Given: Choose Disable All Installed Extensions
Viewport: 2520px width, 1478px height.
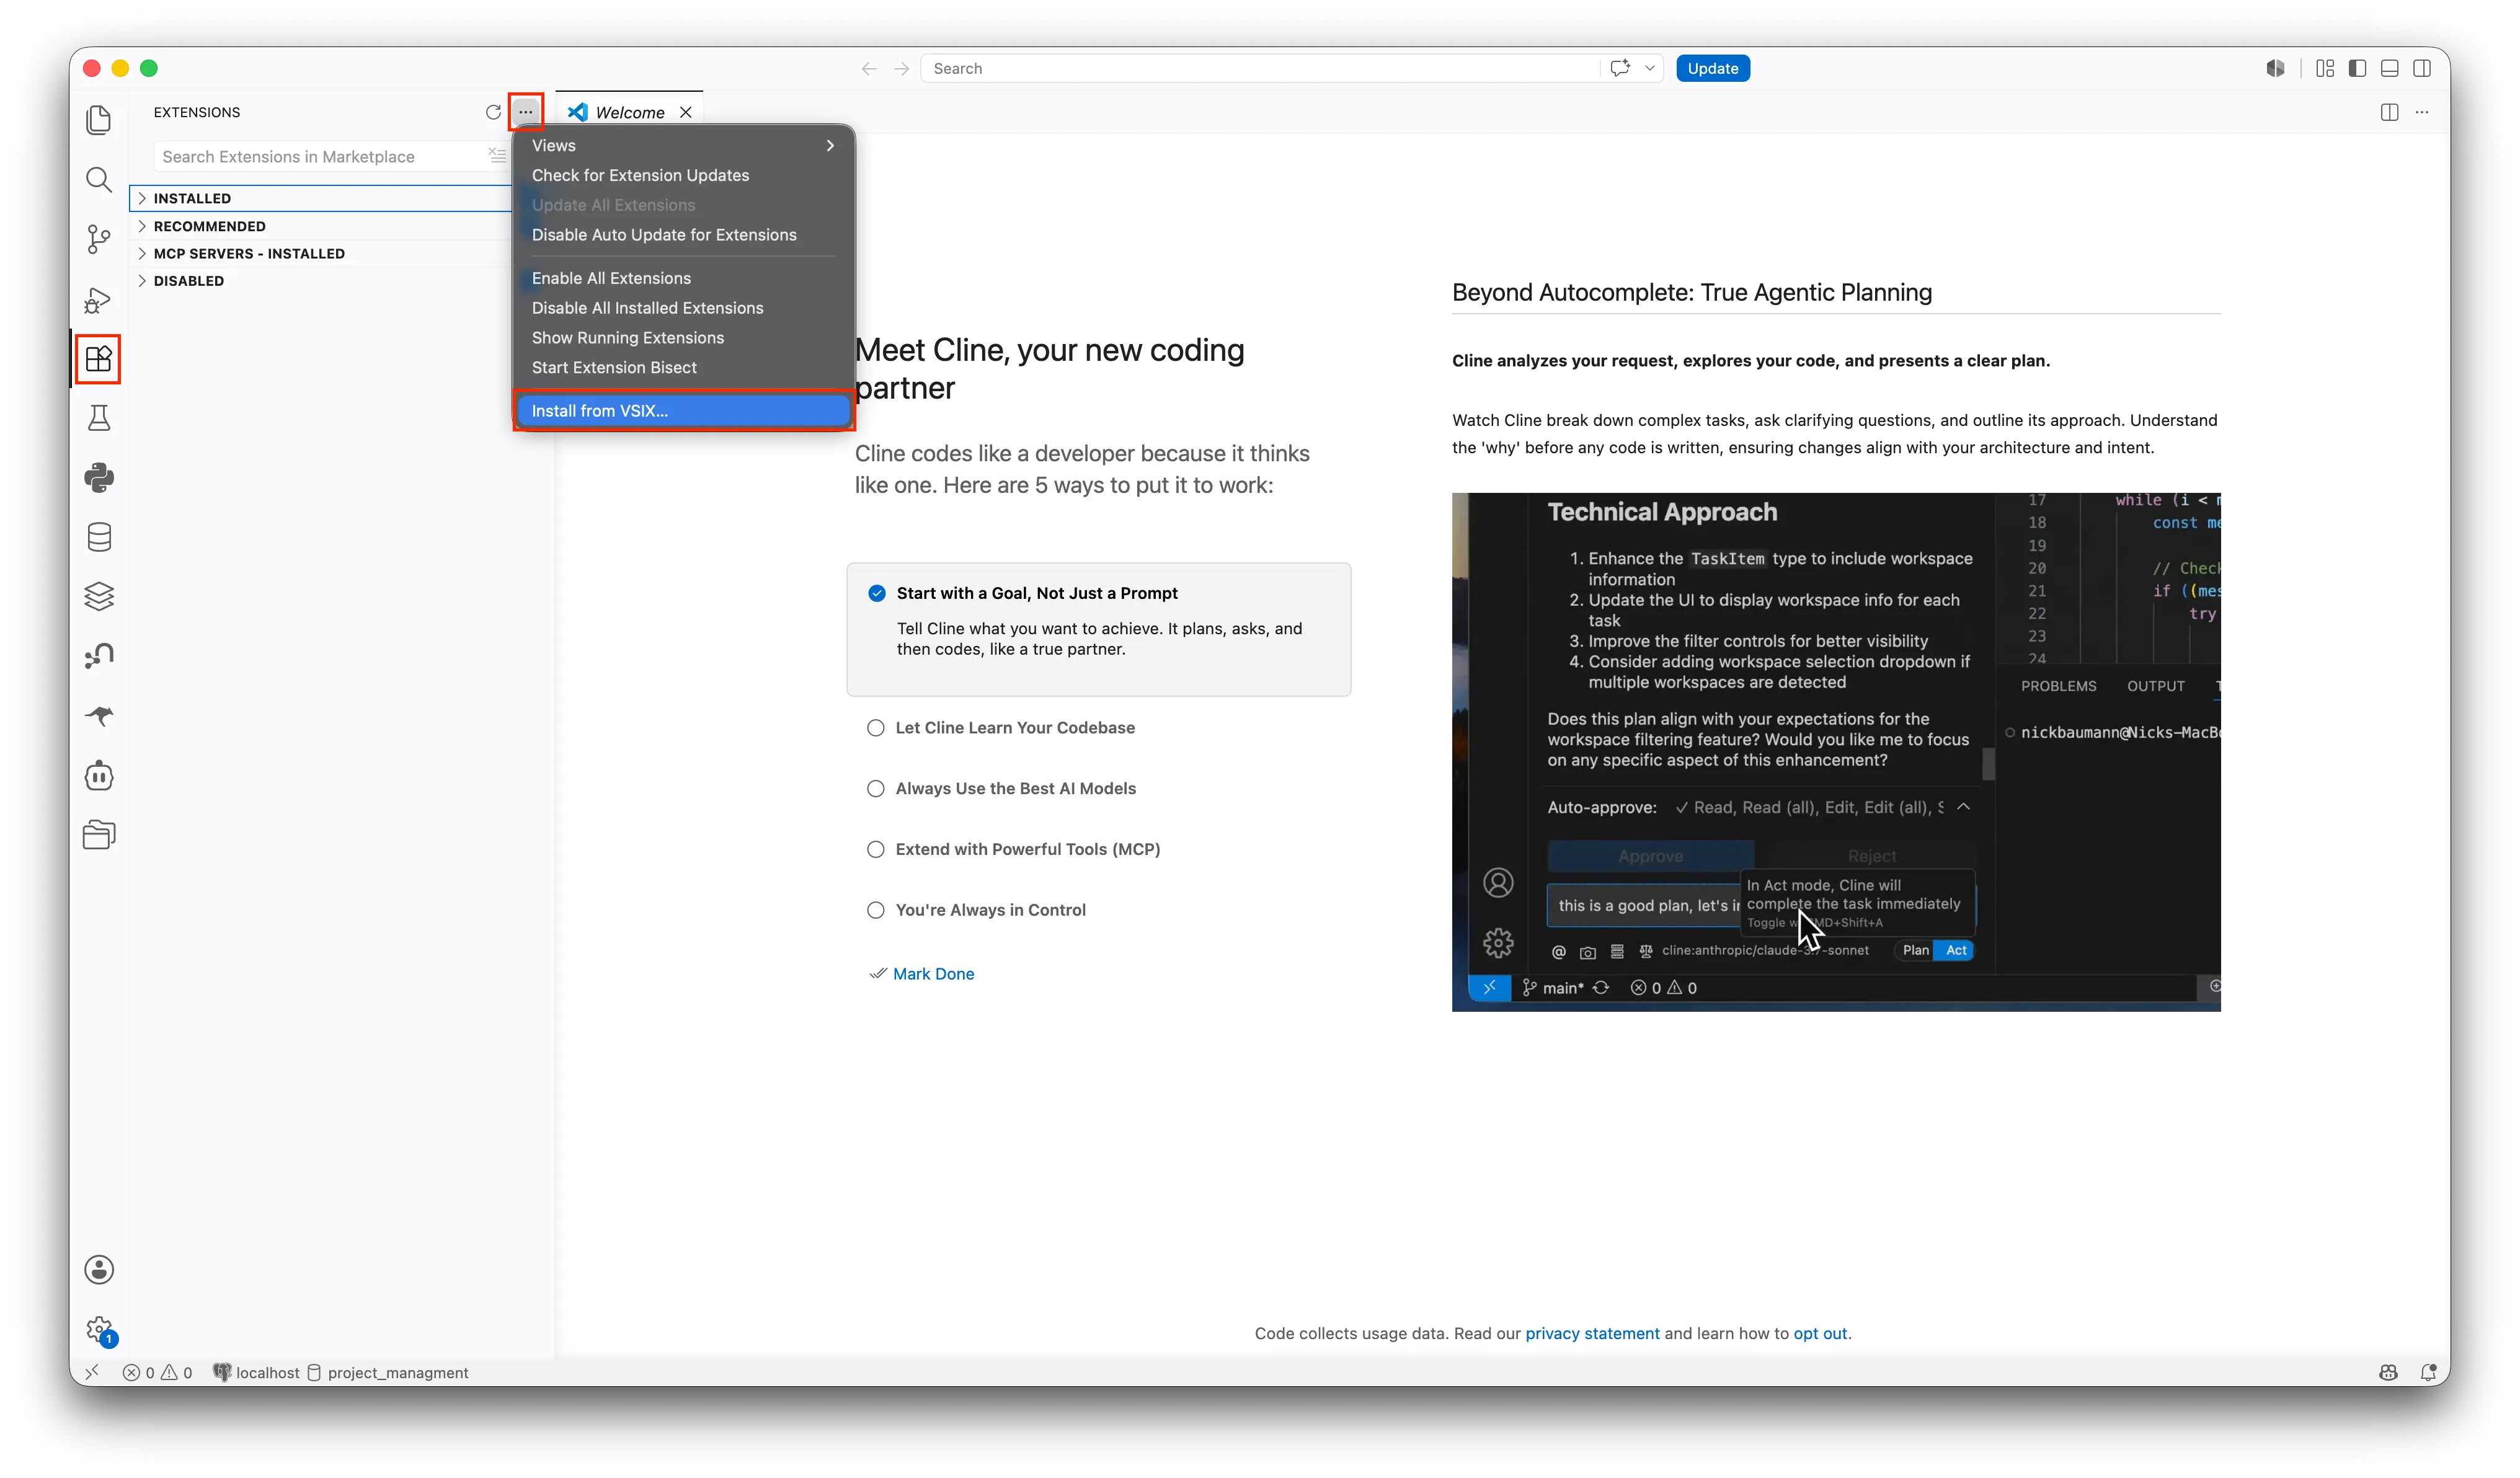Looking at the screenshot, I should click(x=683, y=308).
